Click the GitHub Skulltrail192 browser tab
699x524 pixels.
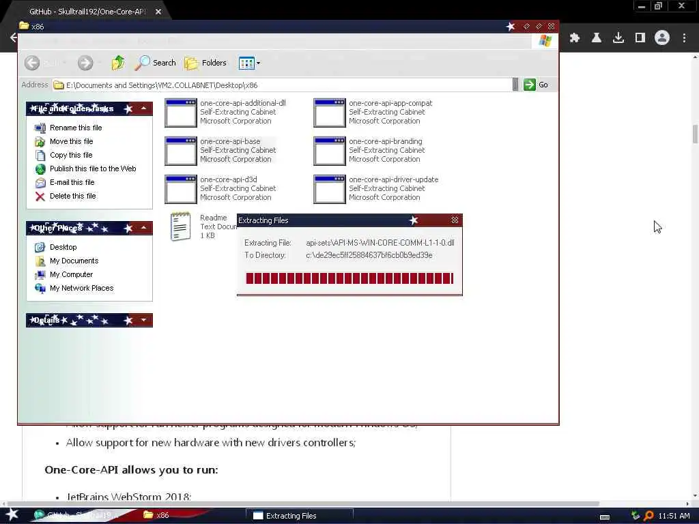click(x=87, y=12)
